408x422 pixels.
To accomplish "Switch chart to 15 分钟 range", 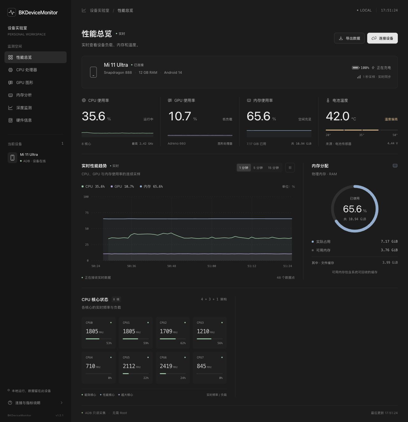I will [273, 168].
